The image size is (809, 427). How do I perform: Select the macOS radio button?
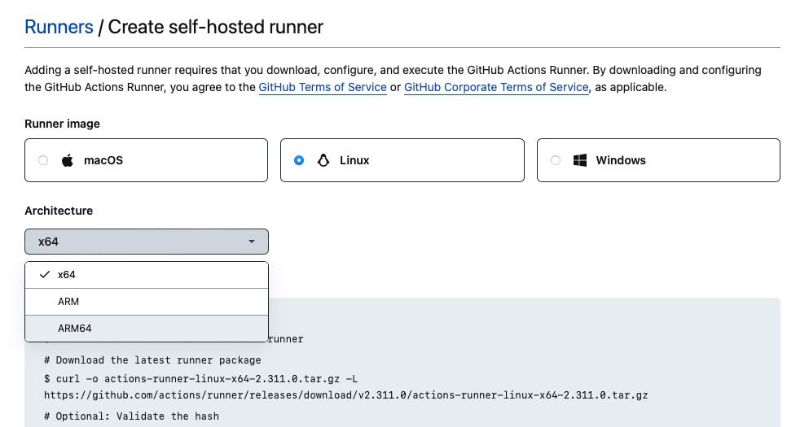pos(43,160)
